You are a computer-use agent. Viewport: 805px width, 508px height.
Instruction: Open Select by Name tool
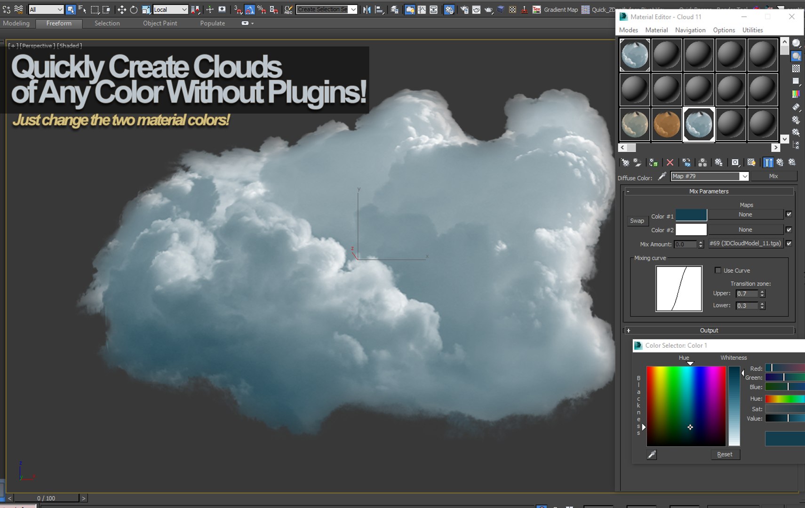click(x=82, y=9)
